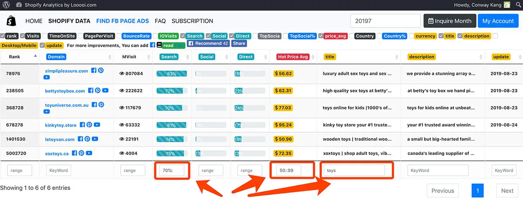Enable the BounceRate column checkbox

(119, 36)
